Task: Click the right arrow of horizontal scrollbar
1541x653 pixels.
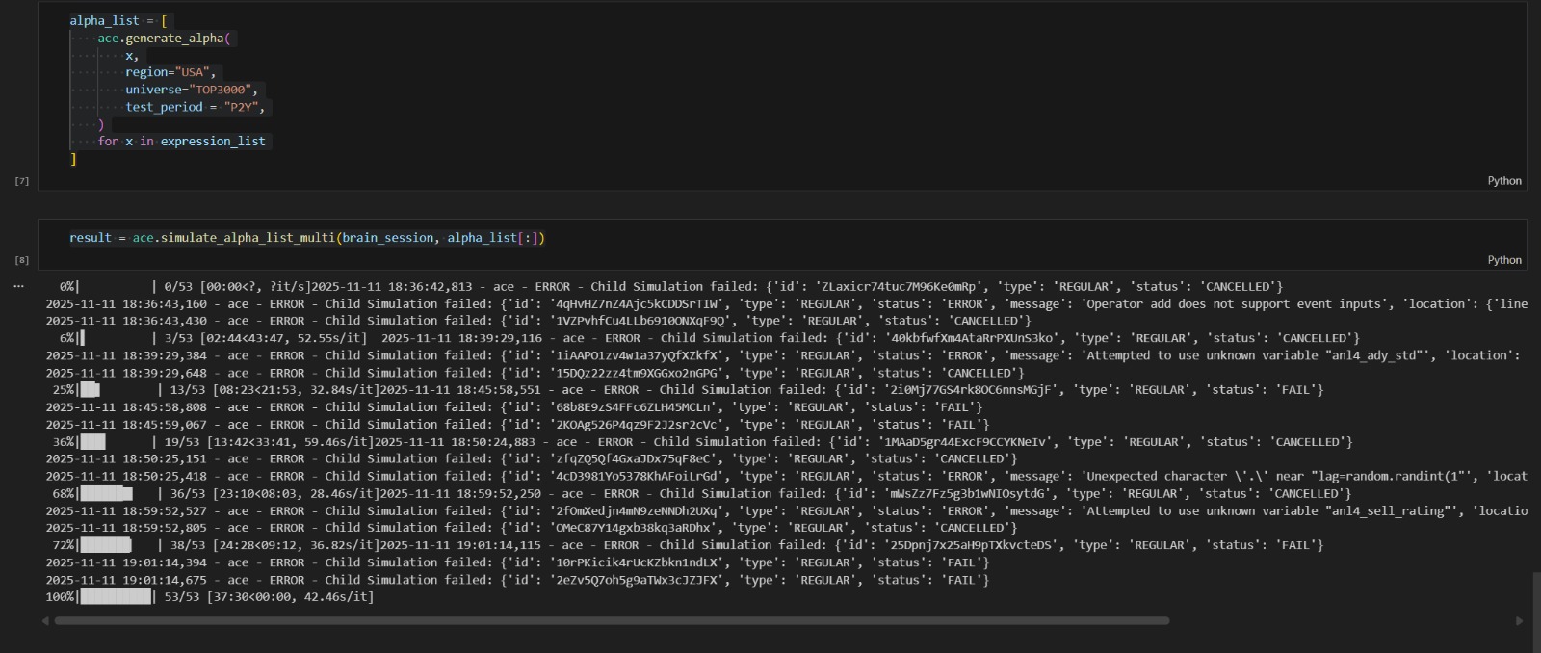Action: point(1519,621)
